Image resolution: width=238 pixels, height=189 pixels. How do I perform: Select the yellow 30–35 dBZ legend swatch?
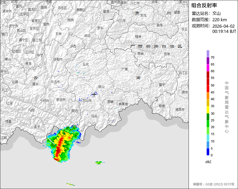click(208, 110)
